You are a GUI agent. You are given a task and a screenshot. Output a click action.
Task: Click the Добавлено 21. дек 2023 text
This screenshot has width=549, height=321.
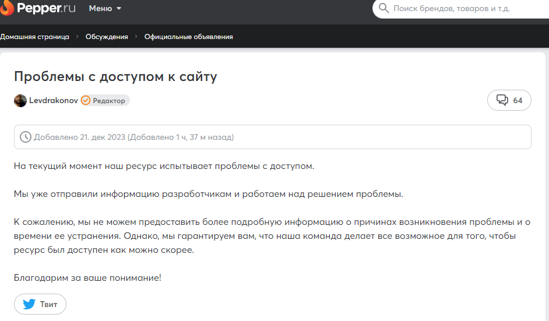pyautogui.click(x=133, y=137)
